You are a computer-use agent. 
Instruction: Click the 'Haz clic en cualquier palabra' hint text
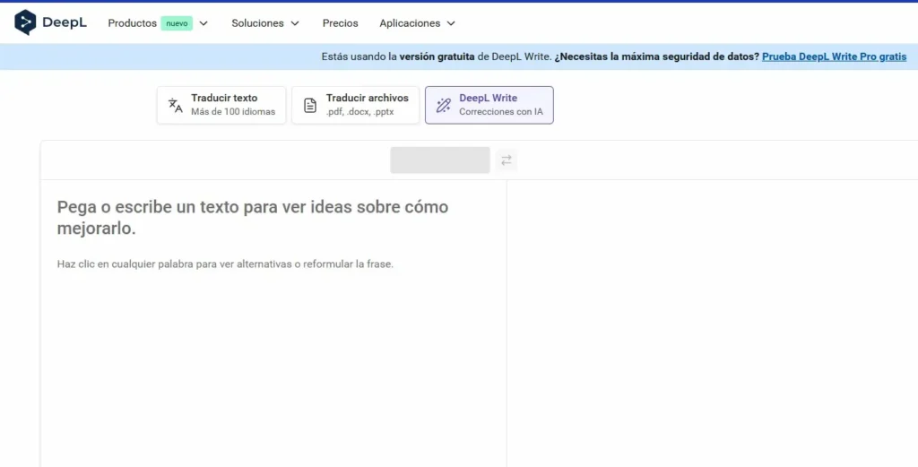point(225,264)
